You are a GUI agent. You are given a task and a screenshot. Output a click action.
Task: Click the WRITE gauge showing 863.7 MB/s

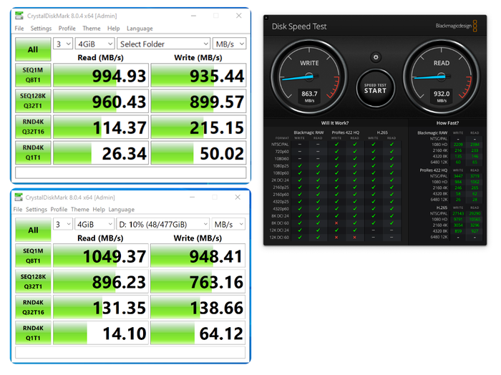click(309, 77)
